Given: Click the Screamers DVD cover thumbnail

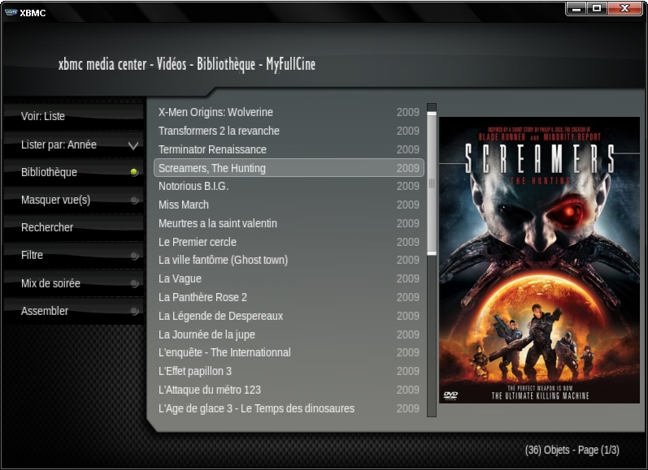Looking at the screenshot, I should point(539,260).
